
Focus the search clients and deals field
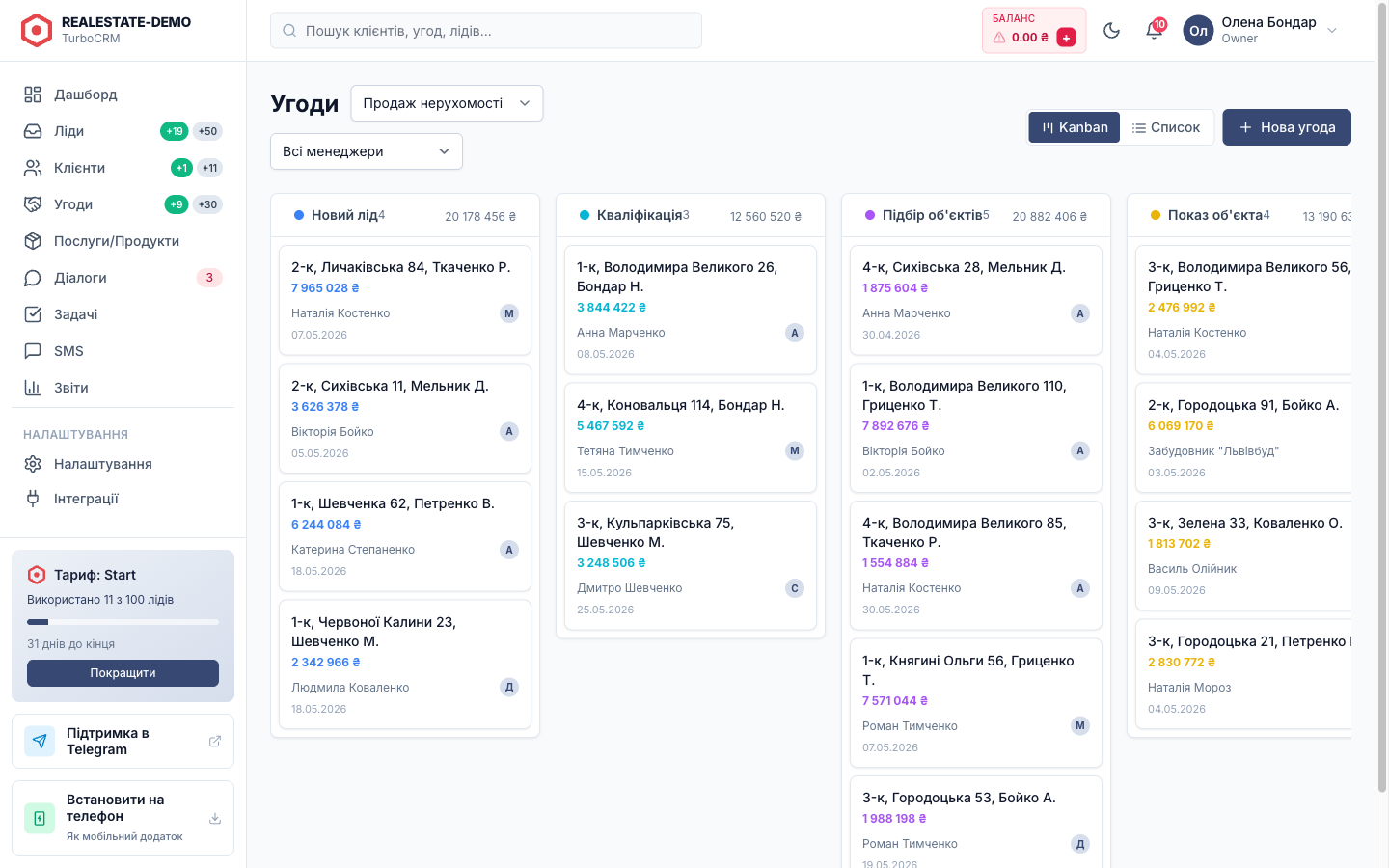(486, 31)
